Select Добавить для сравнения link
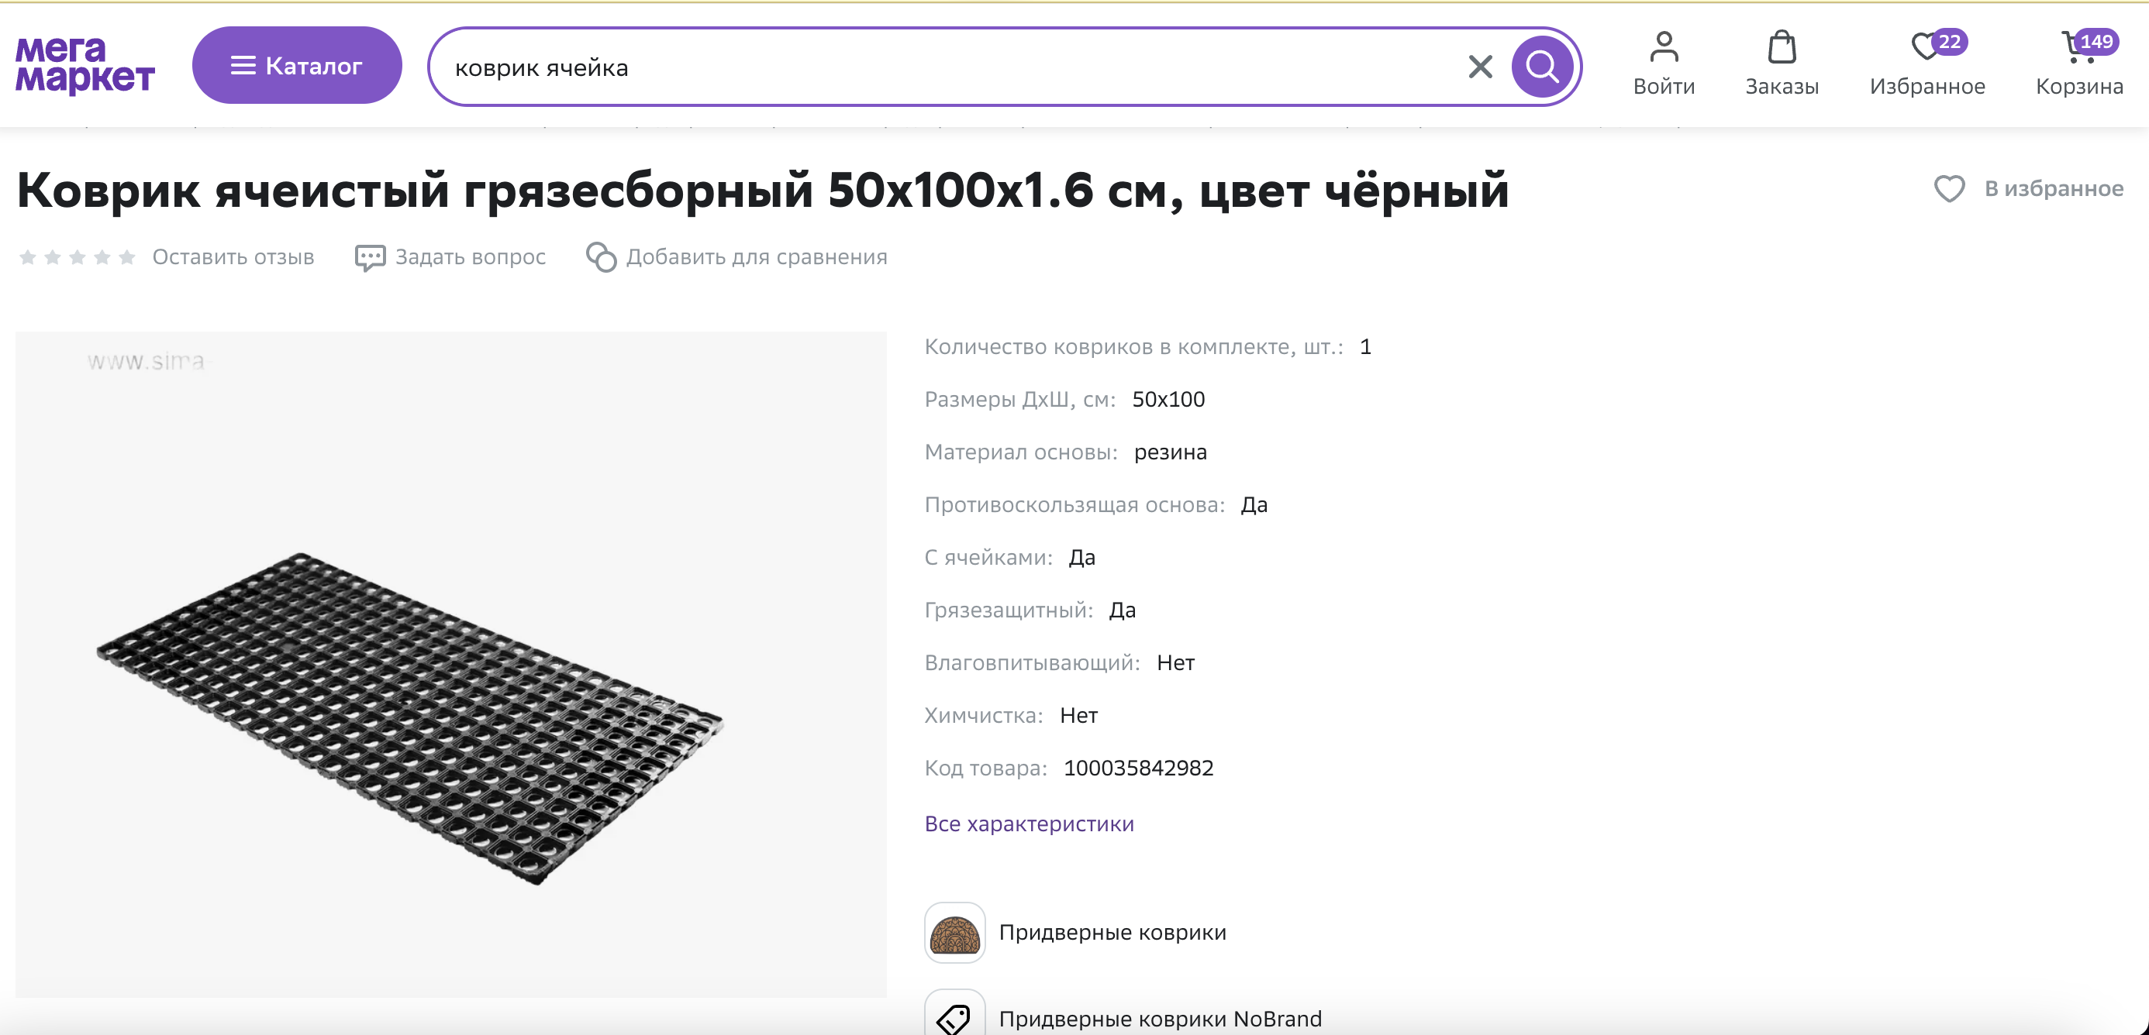Screen dimensions: 2149x1035 tap(757, 256)
